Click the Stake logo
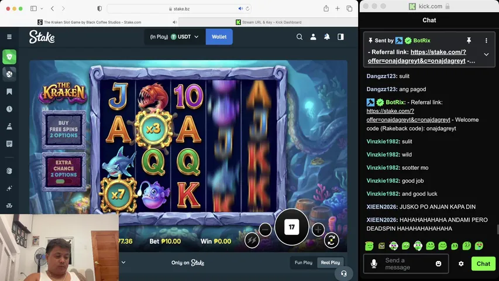The image size is (499, 281). (x=42, y=37)
